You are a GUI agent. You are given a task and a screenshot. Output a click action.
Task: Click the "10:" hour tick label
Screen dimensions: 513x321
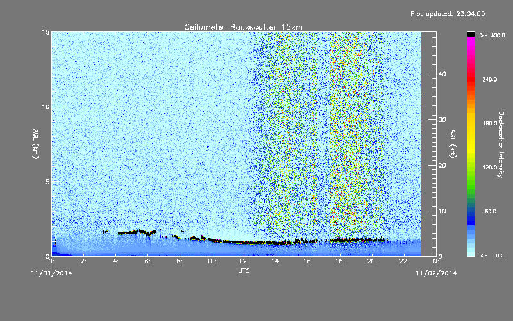coord(212,261)
